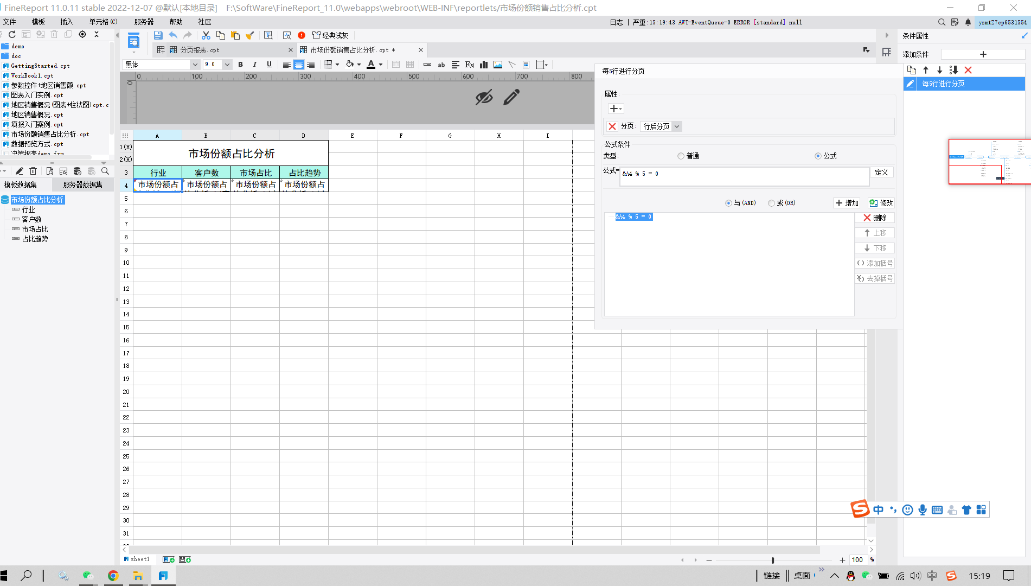Toggle bold formatting
The height and width of the screenshot is (586, 1031).
click(x=241, y=65)
